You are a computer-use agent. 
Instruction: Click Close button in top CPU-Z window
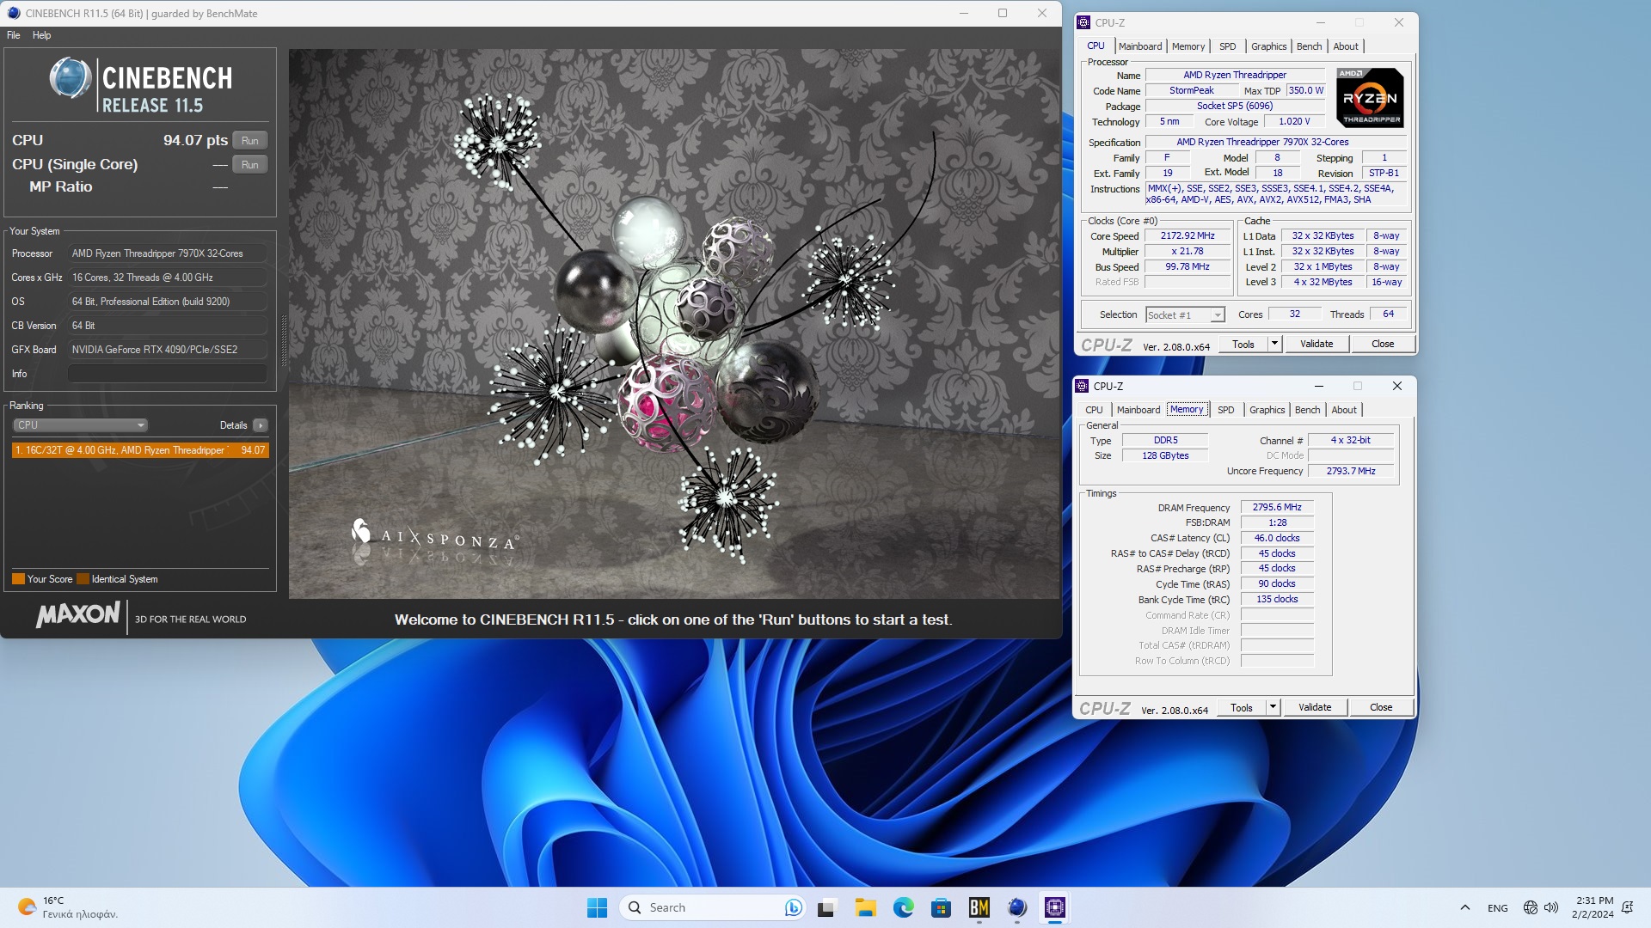(x=1383, y=344)
